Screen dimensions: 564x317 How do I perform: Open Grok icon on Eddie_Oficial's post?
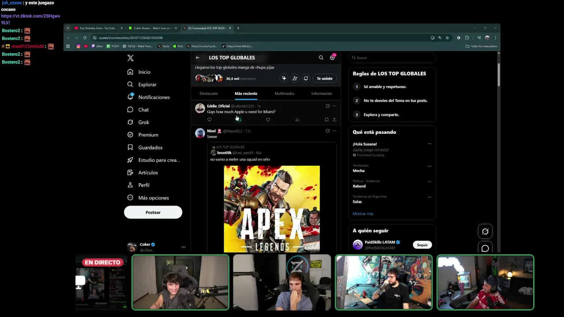pyautogui.click(x=327, y=106)
